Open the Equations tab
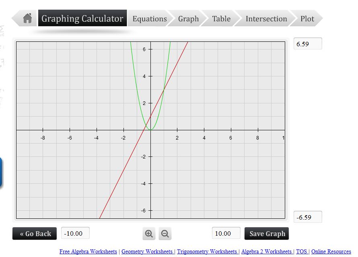The height and width of the screenshot is (257, 358). [149, 19]
